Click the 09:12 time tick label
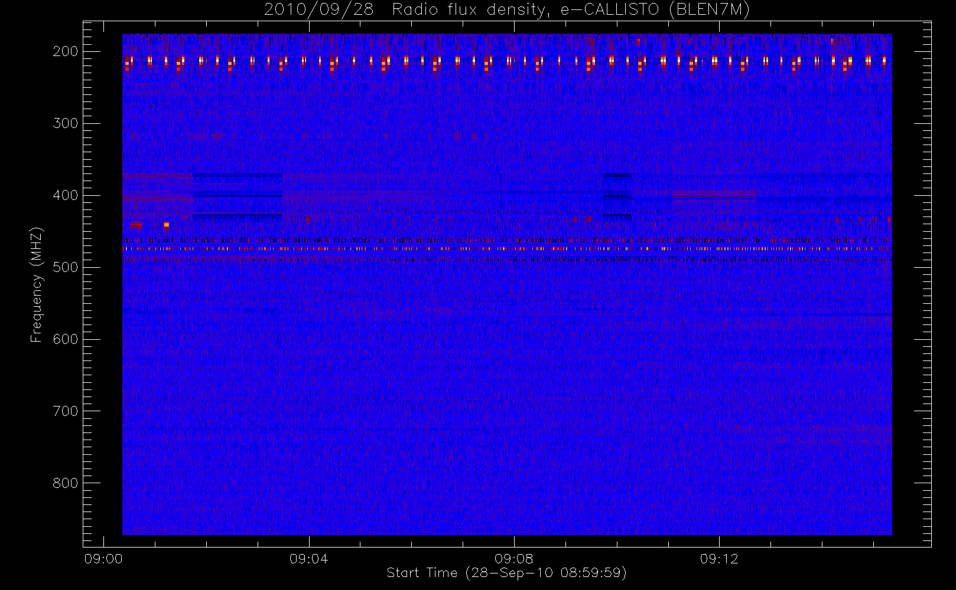 click(719, 559)
